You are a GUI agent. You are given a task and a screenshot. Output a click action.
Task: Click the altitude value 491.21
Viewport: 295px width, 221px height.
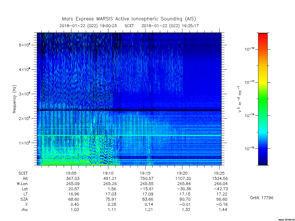(110, 178)
